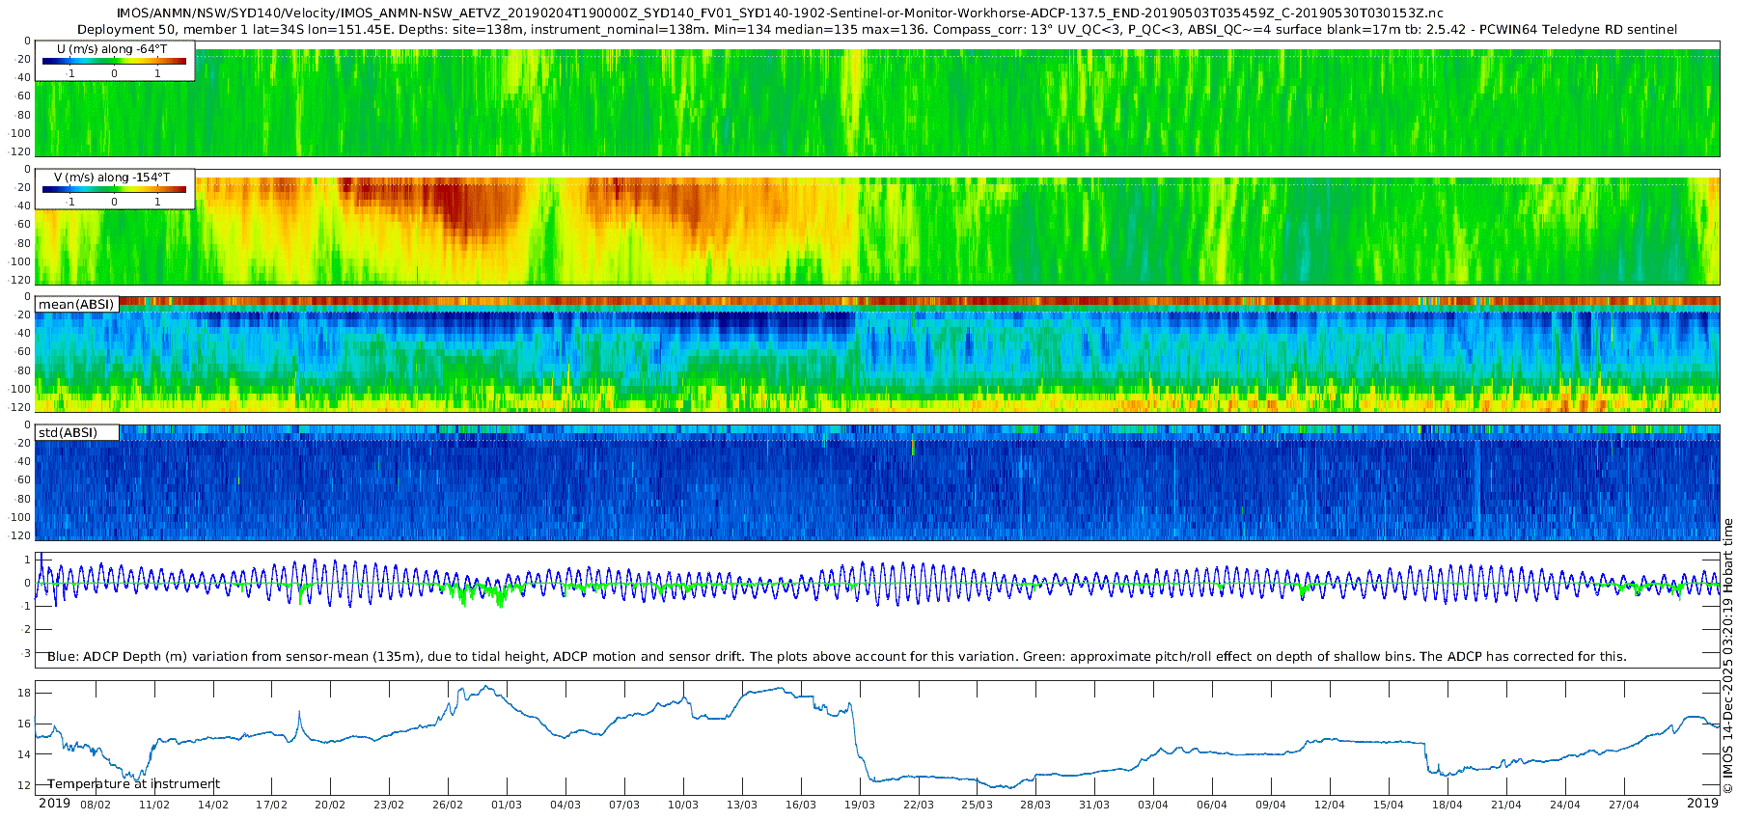Viewport: 1737px width, 820px height.
Task: Click the Deployment 50 metadata subtitle line
Action: coord(876,30)
